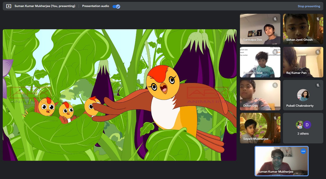The width and height of the screenshot is (326, 179).
Task: Toggle the Presentation audio switch
Action: pyautogui.click(x=116, y=7)
